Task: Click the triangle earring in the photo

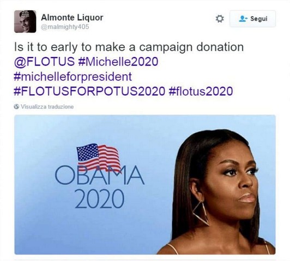Action: click(x=201, y=213)
